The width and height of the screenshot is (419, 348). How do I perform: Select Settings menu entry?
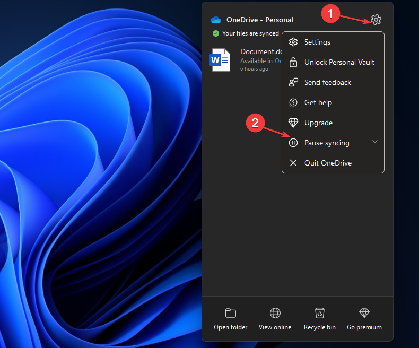pos(333,42)
